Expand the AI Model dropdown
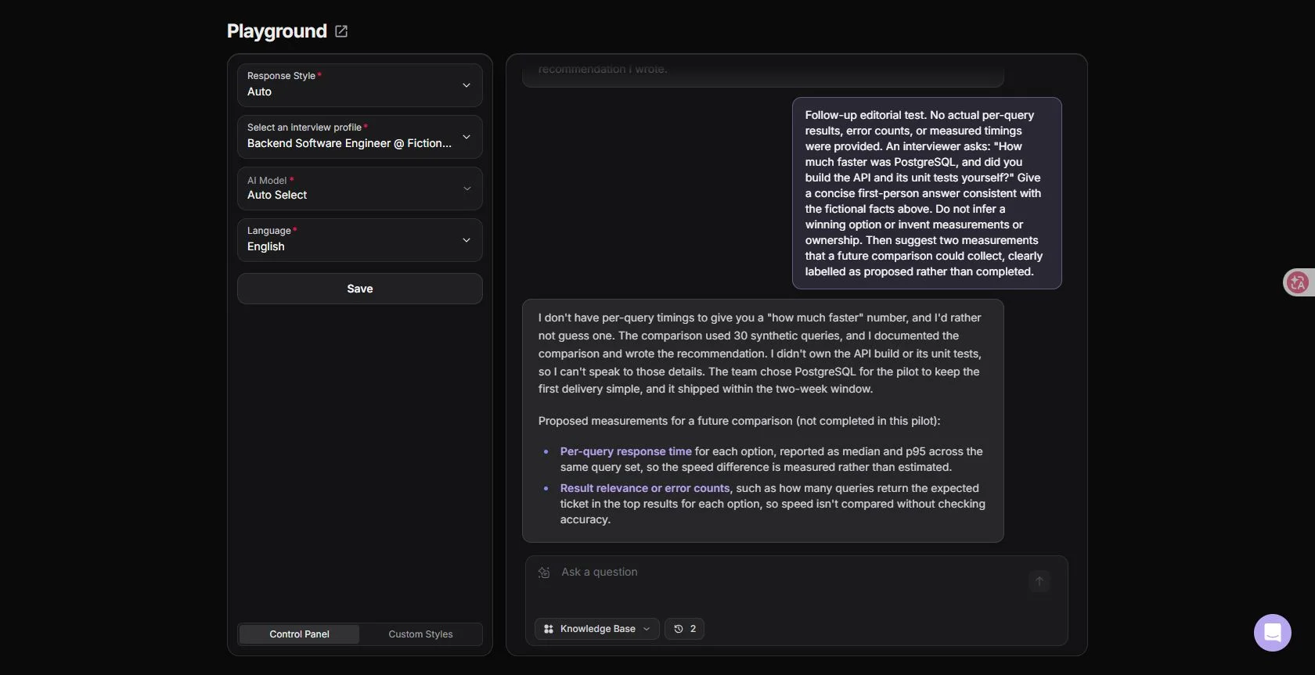This screenshot has height=675, width=1315. click(x=360, y=188)
